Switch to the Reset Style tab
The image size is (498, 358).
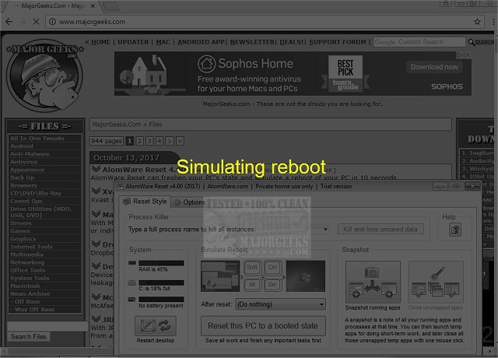[x=146, y=202]
